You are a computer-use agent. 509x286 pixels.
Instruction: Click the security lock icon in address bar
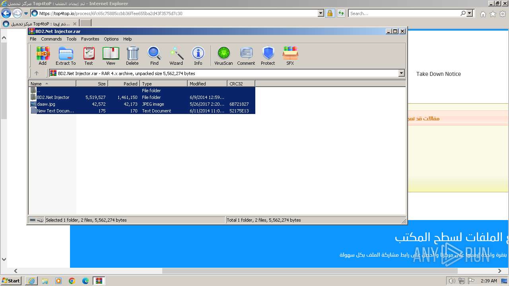pyautogui.click(x=330, y=13)
